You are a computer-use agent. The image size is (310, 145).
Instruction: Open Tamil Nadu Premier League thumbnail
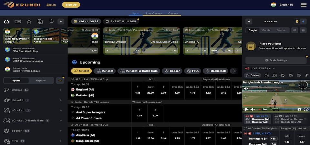pos(17,36)
